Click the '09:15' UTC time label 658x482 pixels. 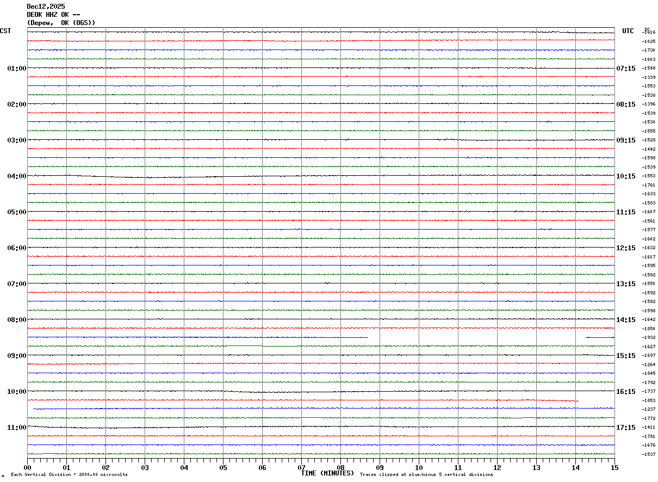[626, 140]
